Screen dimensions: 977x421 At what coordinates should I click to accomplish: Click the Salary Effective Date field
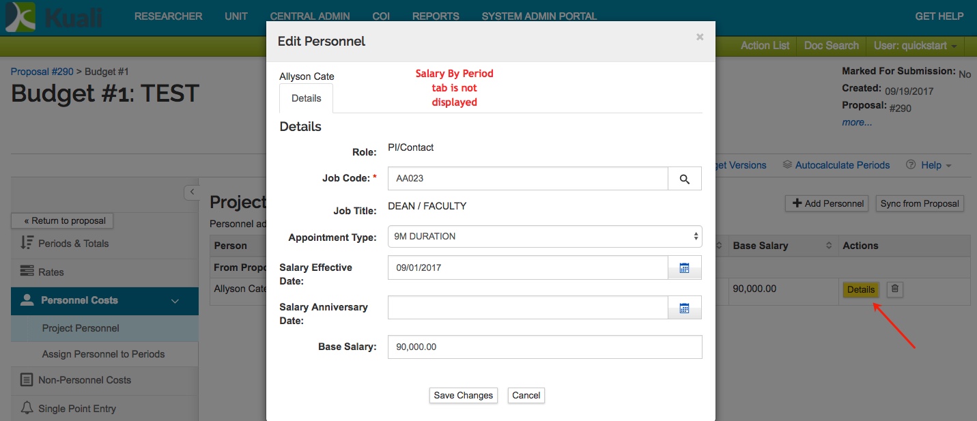(x=528, y=267)
